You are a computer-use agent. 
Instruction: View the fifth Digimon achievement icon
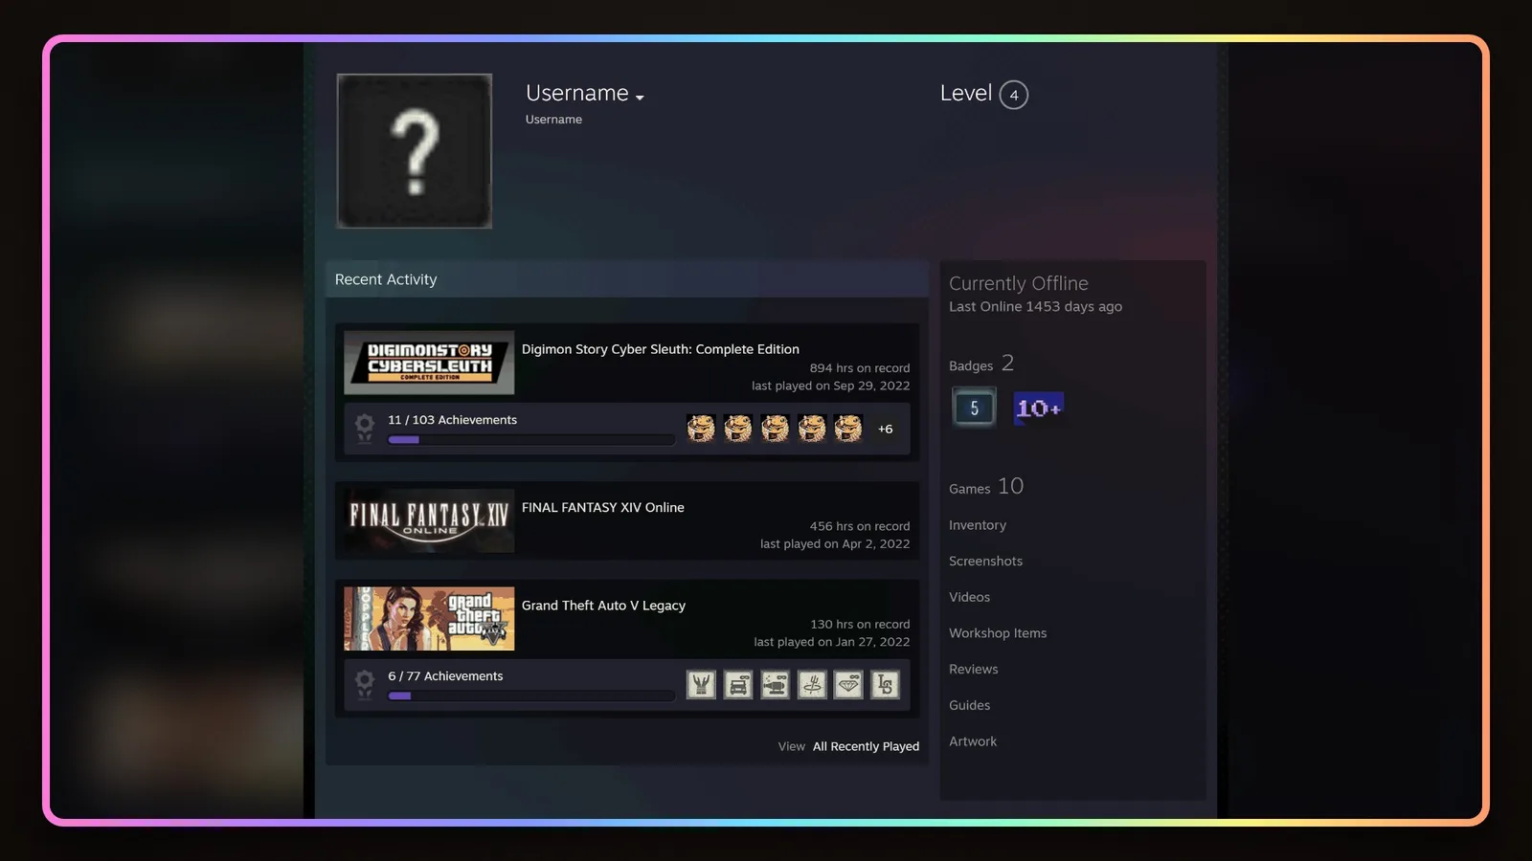[848, 428]
